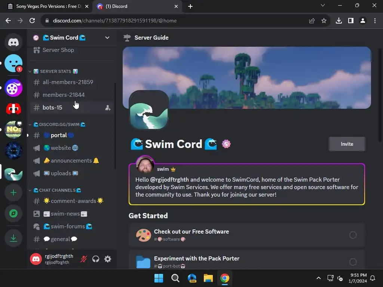The width and height of the screenshot is (383, 287).
Task: Open the purple film reel server
Action: coord(13,88)
